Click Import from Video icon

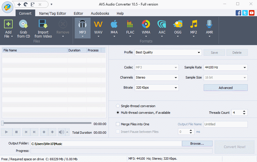point(43,24)
